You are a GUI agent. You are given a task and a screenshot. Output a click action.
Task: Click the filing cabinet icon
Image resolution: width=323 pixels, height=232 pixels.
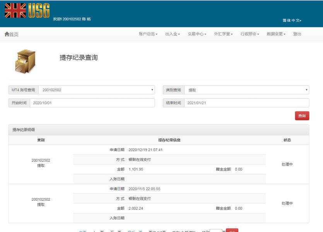(25, 61)
